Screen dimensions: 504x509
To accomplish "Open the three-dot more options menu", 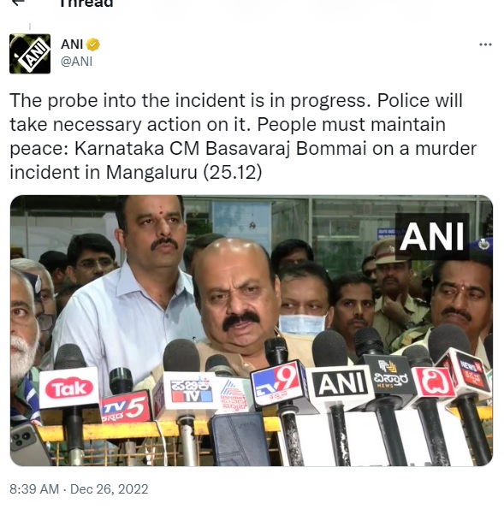I will (485, 44).
